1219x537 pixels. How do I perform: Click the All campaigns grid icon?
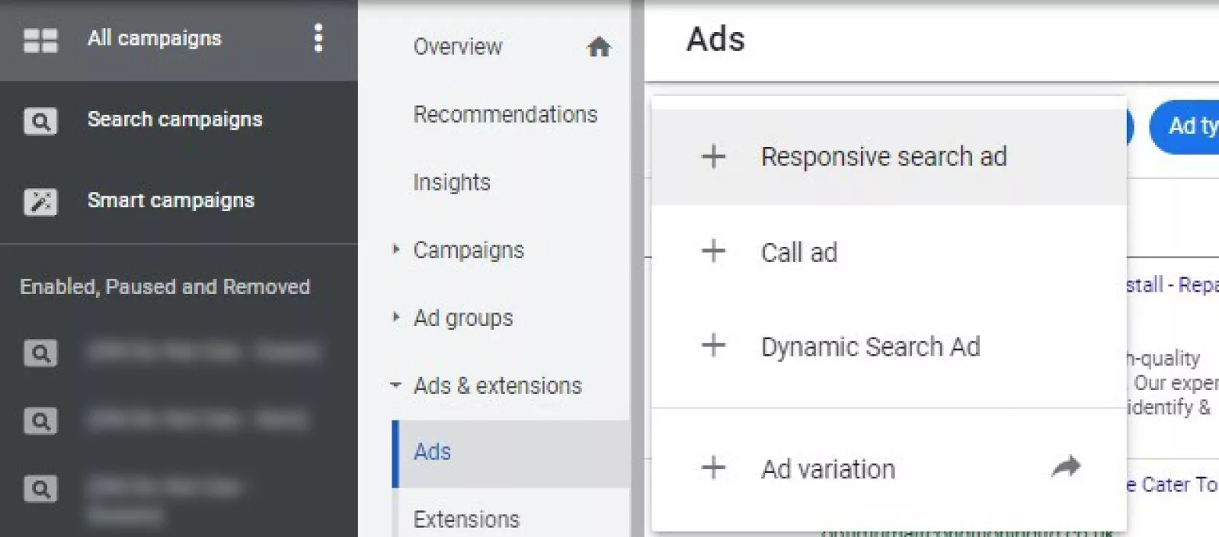point(40,40)
